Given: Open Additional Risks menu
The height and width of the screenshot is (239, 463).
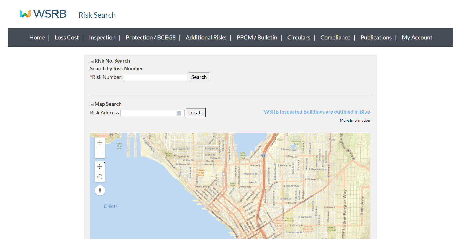Looking at the screenshot, I should [206, 38].
